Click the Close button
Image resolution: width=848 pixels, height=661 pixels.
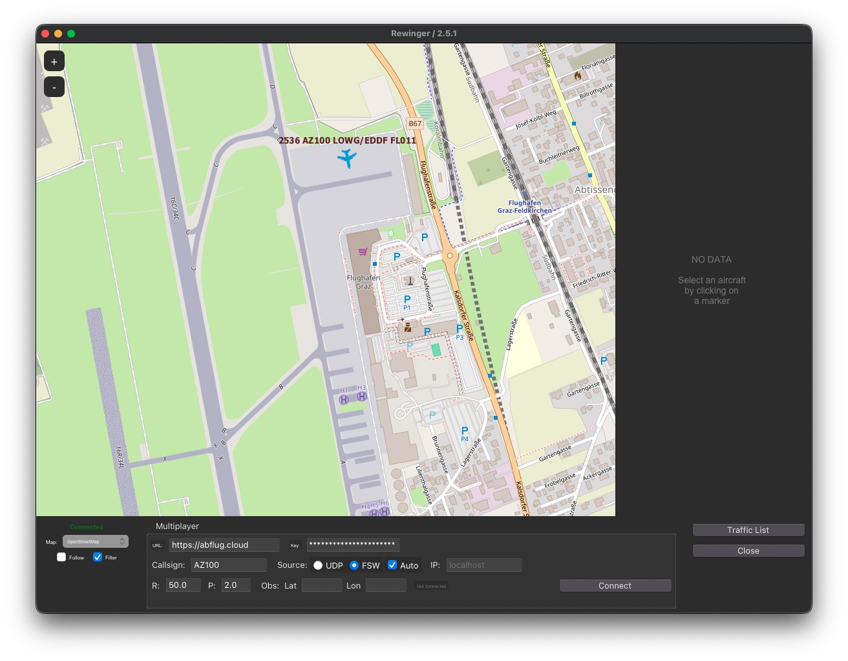pos(748,550)
